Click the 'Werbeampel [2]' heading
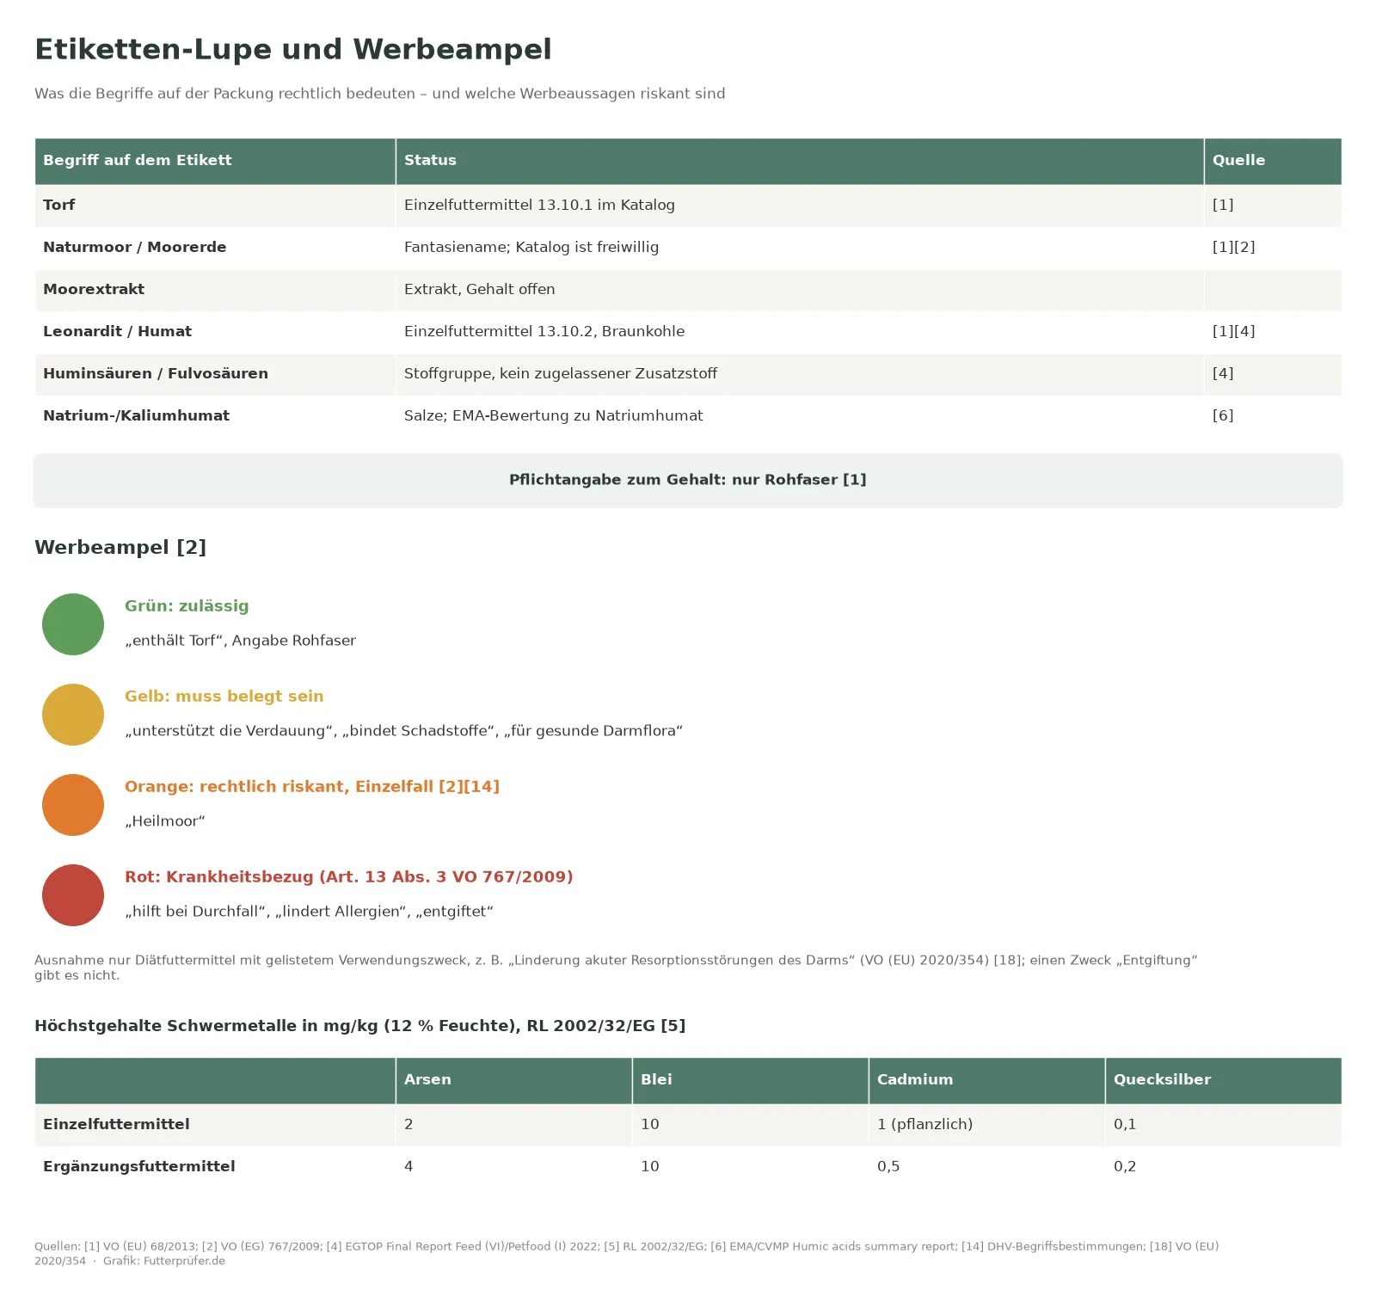The height and width of the screenshot is (1290, 1376). pos(120,547)
